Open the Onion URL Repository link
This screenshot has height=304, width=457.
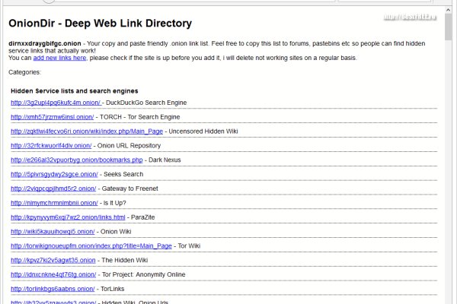pos(51,145)
